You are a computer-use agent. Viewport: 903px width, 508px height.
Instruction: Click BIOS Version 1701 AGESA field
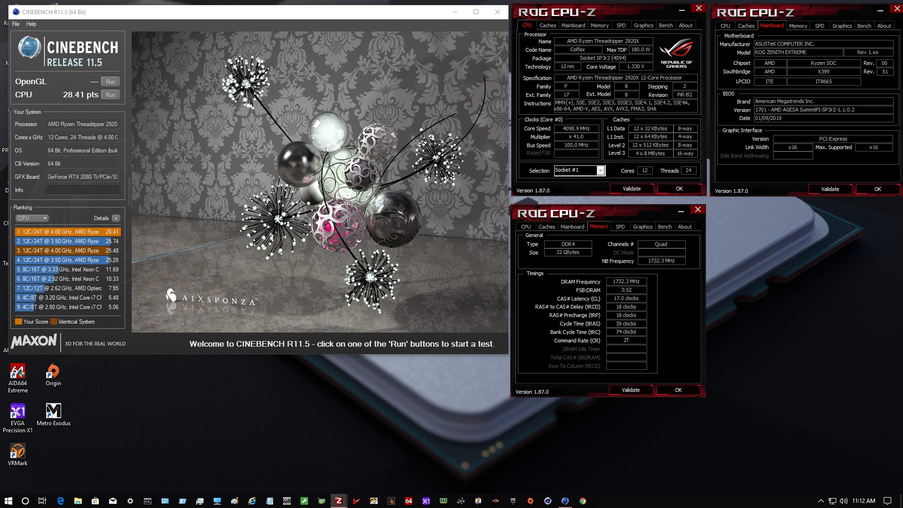click(823, 110)
